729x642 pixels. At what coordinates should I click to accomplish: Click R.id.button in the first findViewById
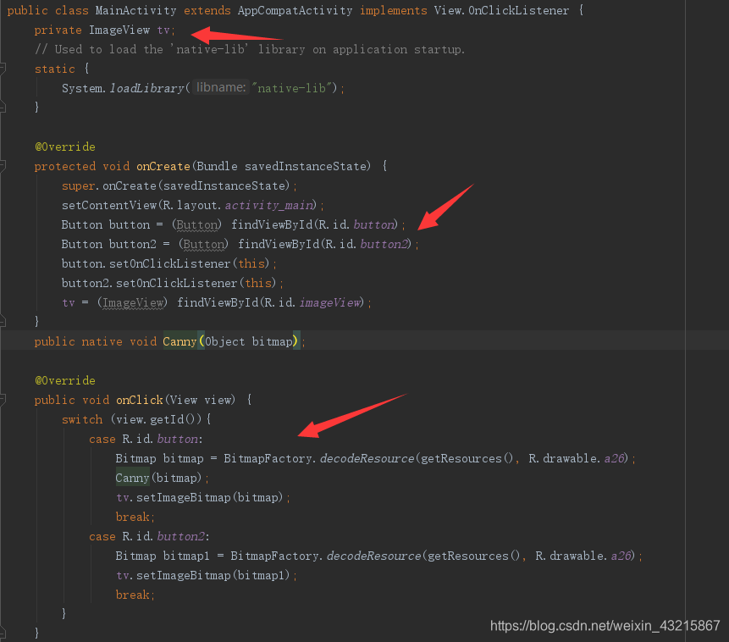356,224
